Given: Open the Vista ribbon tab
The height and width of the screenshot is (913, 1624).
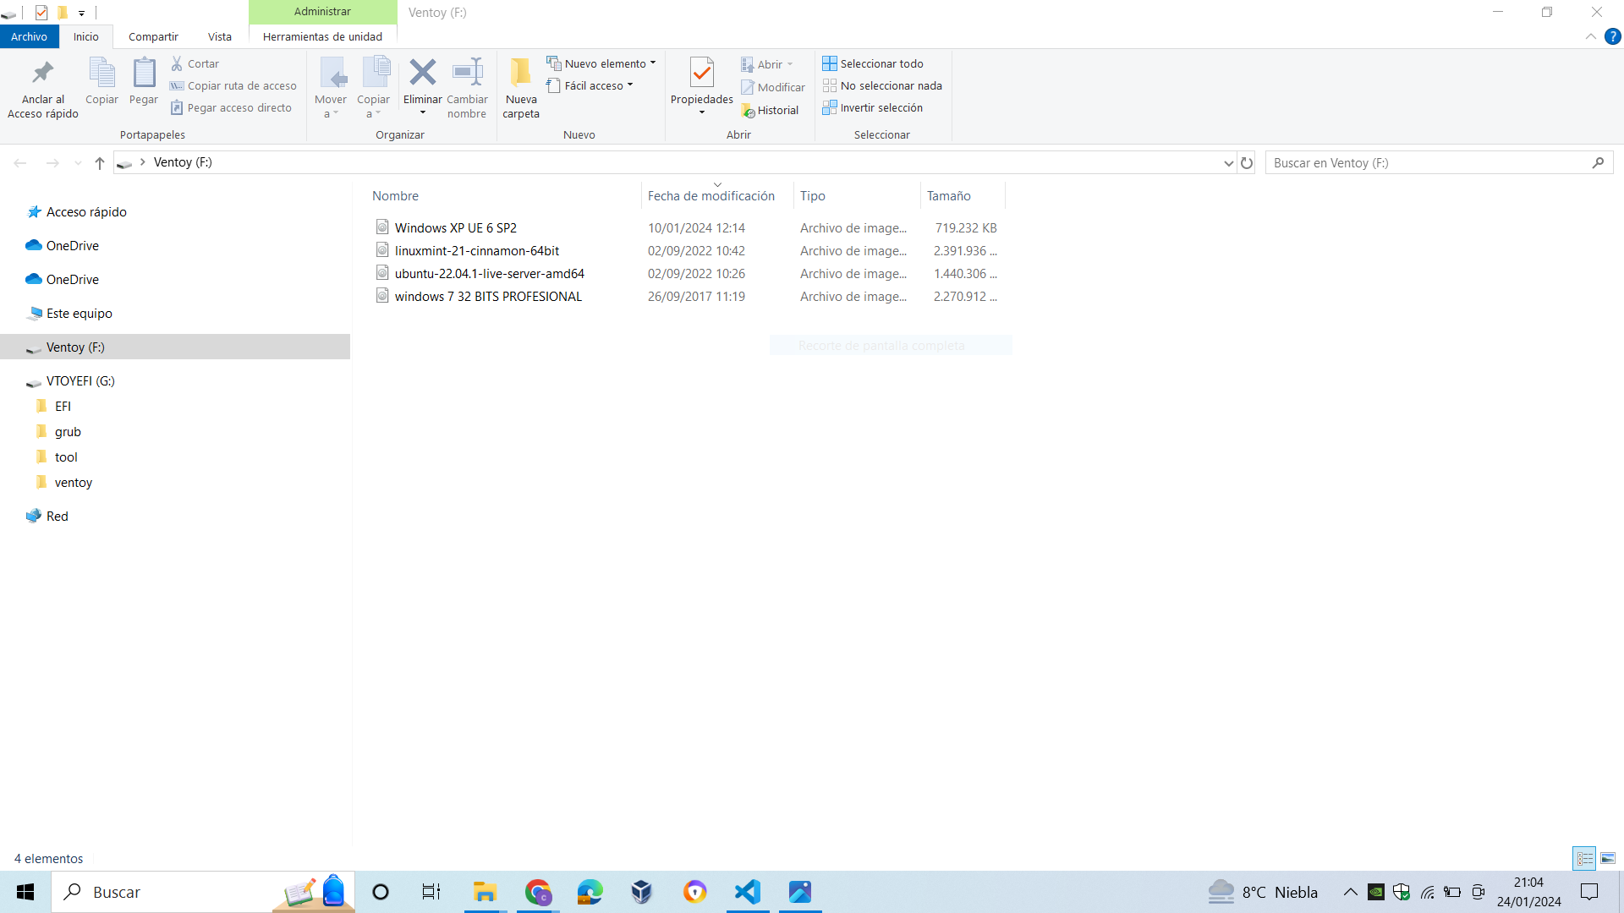Looking at the screenshot, I should [219, 36].
